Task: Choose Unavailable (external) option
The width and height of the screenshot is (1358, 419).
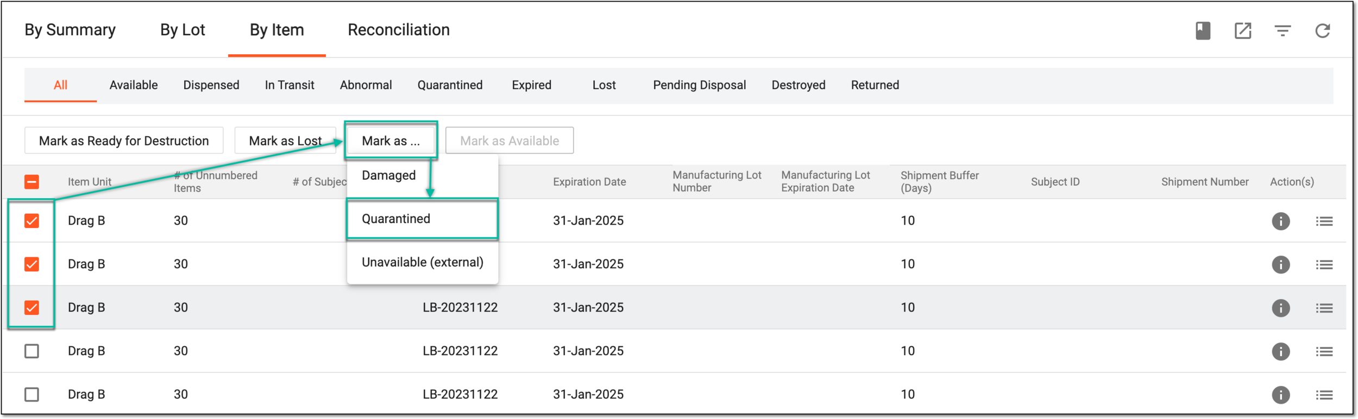Action: point(422,262)
